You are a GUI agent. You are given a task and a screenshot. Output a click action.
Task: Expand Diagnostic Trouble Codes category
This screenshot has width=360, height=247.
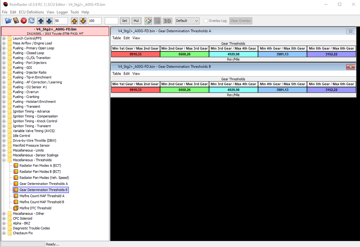pos(4,228)
